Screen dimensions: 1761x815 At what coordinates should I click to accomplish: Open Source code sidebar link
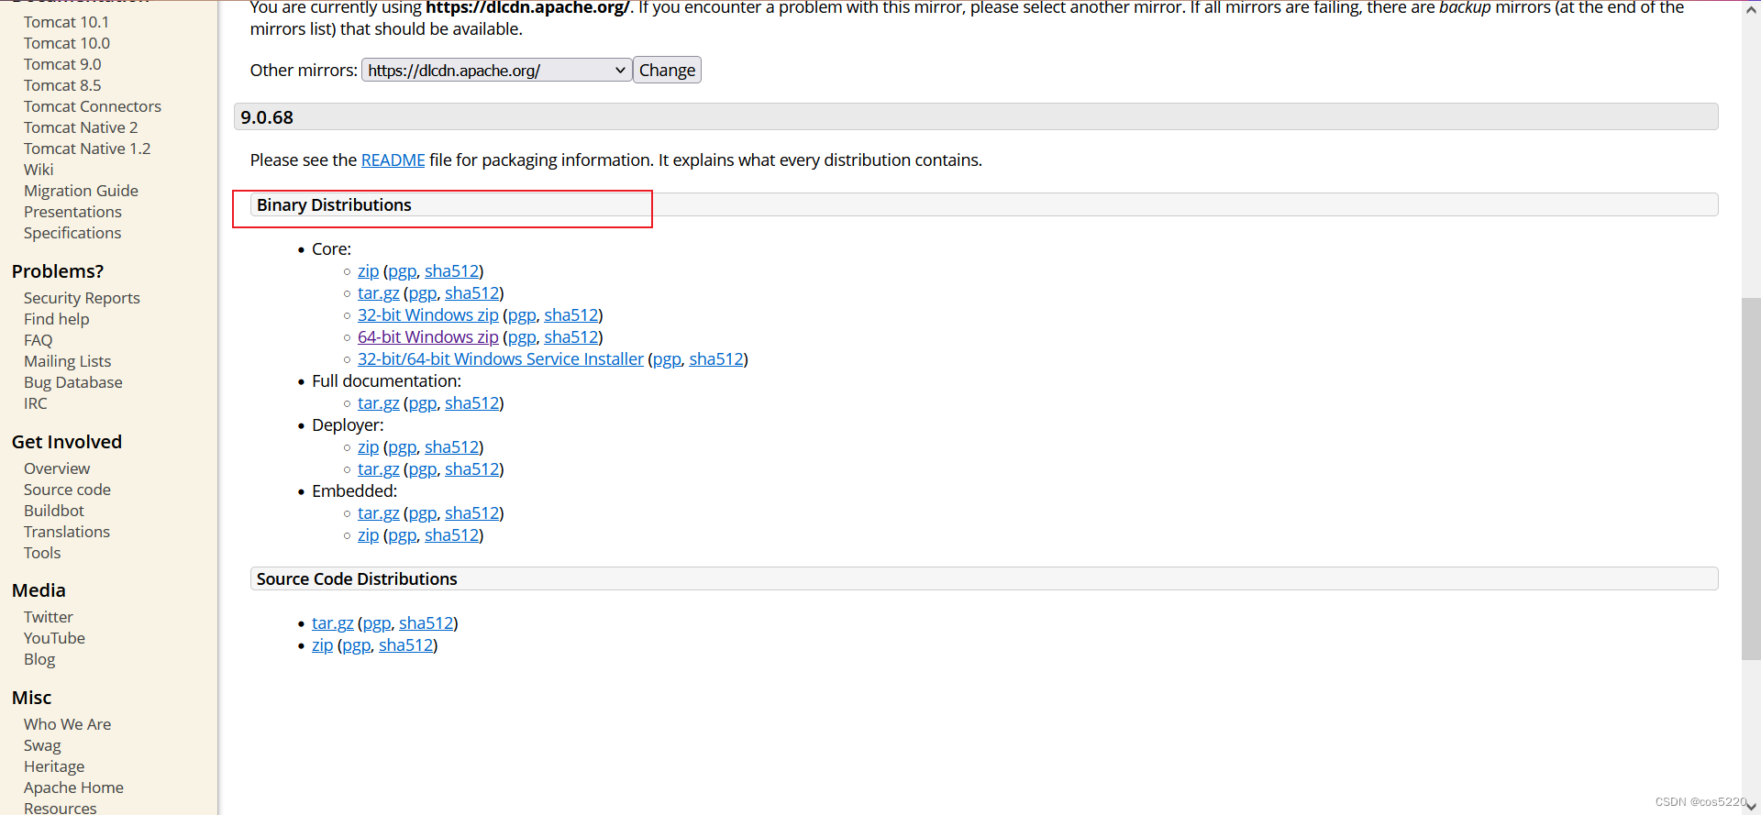click(x=67, y=490)
